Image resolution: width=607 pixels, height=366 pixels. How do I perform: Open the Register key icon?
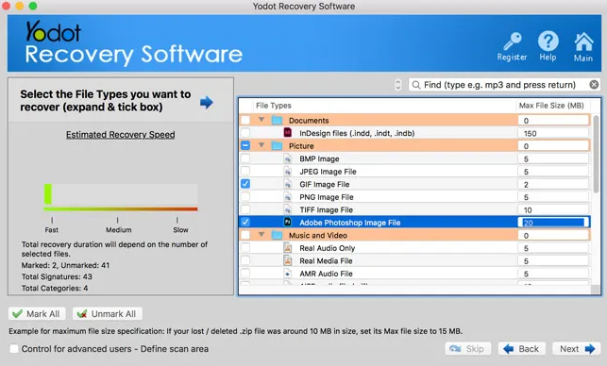point(513,47)
